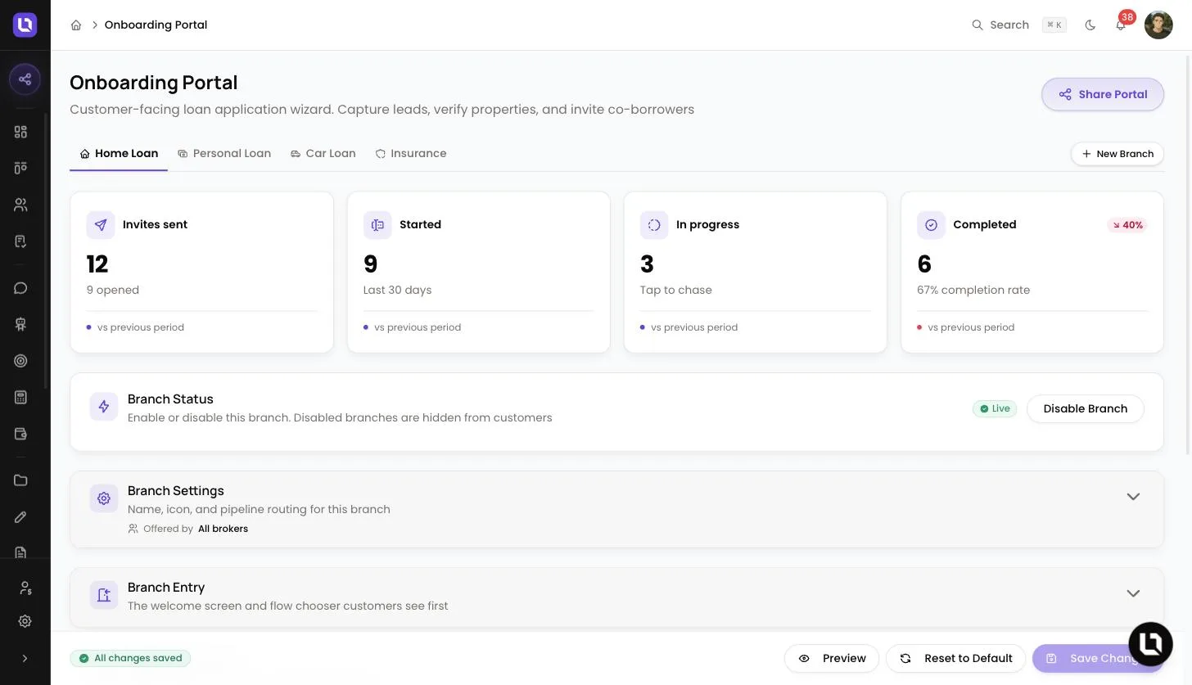This screenshot has width=1192, height=685.
Task: Click Reset to Default
Action: point(955,658)
